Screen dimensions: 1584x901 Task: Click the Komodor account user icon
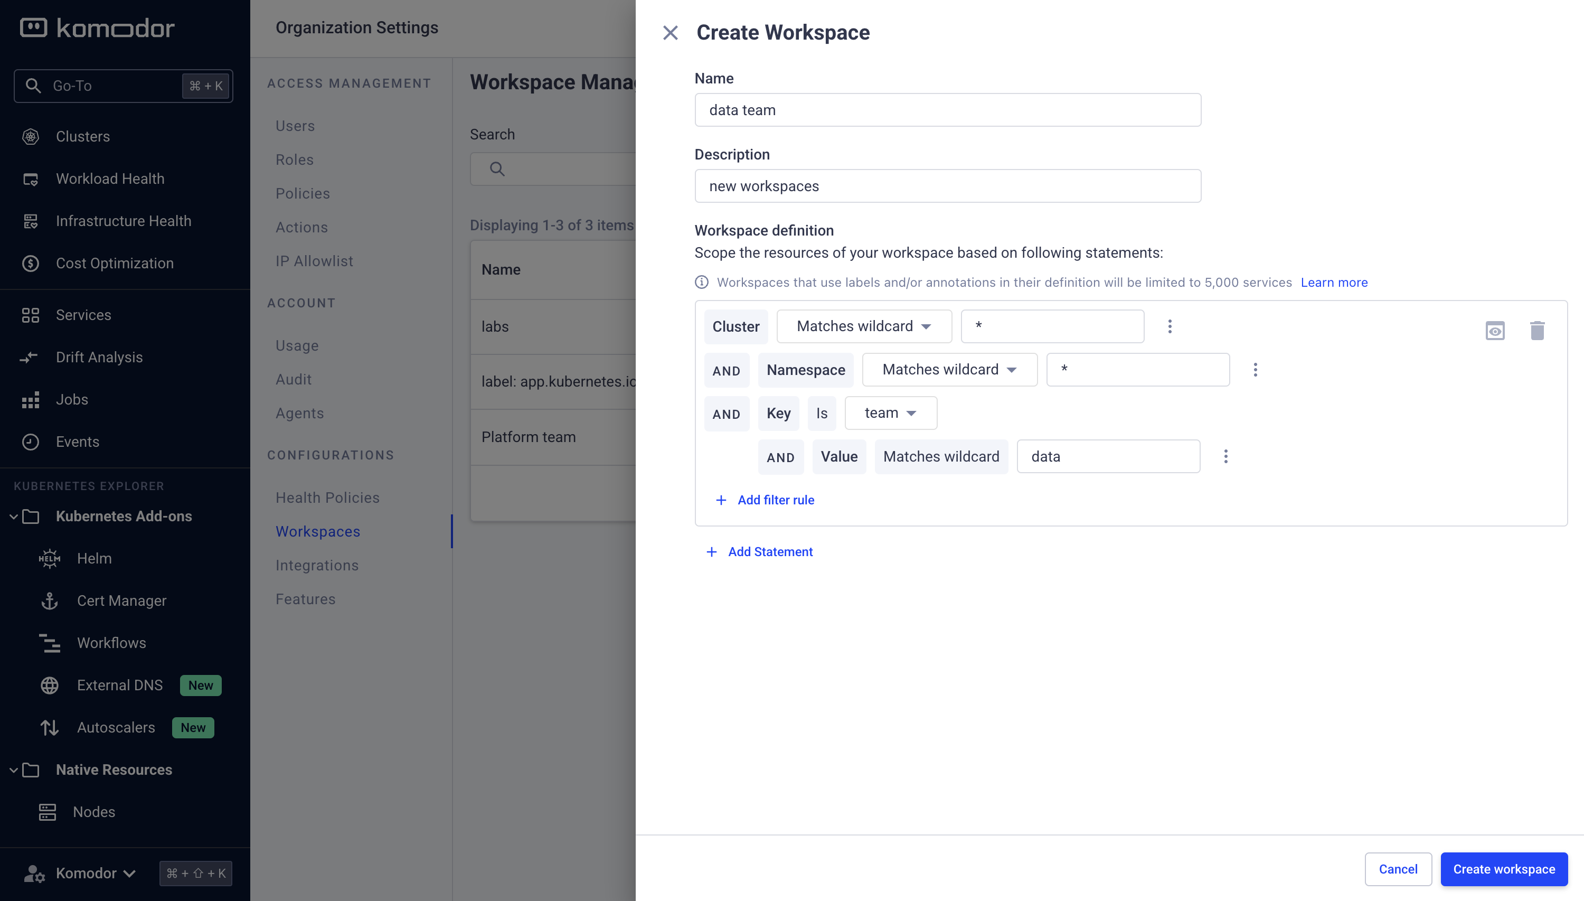[x=34, y=873]
